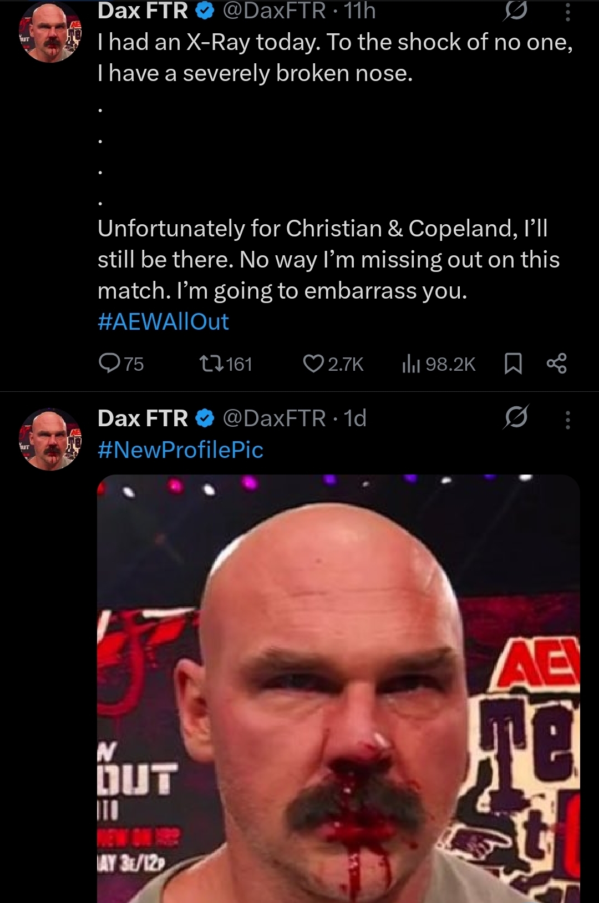Share the broken nose tweet
This screenshot has width=599, height=903.
point(556,364)
